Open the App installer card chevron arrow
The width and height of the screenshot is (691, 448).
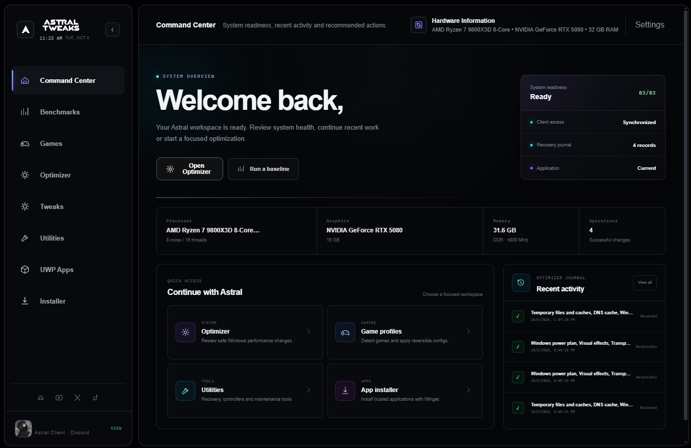[x=468, y=390]
